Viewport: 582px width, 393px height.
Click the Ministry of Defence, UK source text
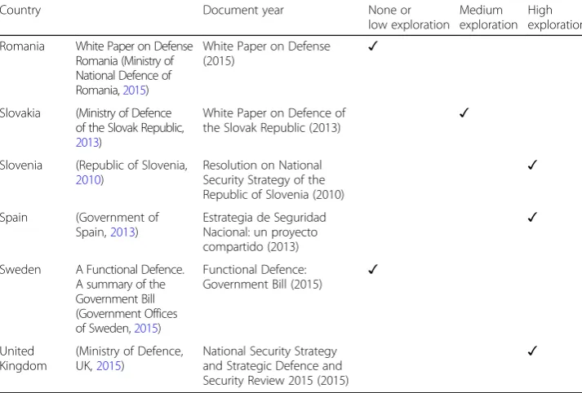click(x=130, y=359)
